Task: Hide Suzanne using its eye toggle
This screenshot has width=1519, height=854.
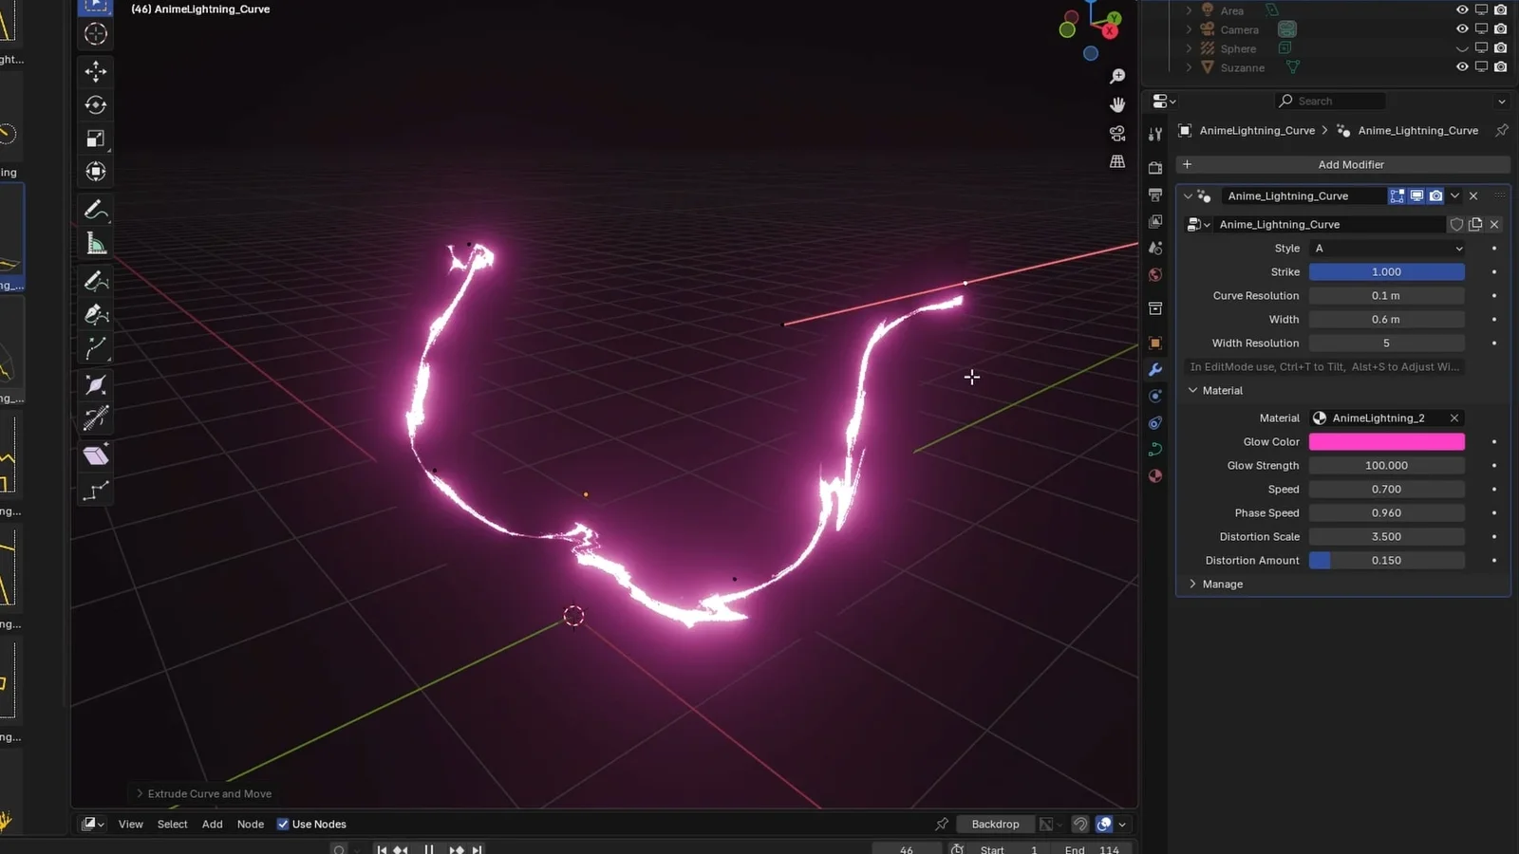Action: click(1461, 67)
